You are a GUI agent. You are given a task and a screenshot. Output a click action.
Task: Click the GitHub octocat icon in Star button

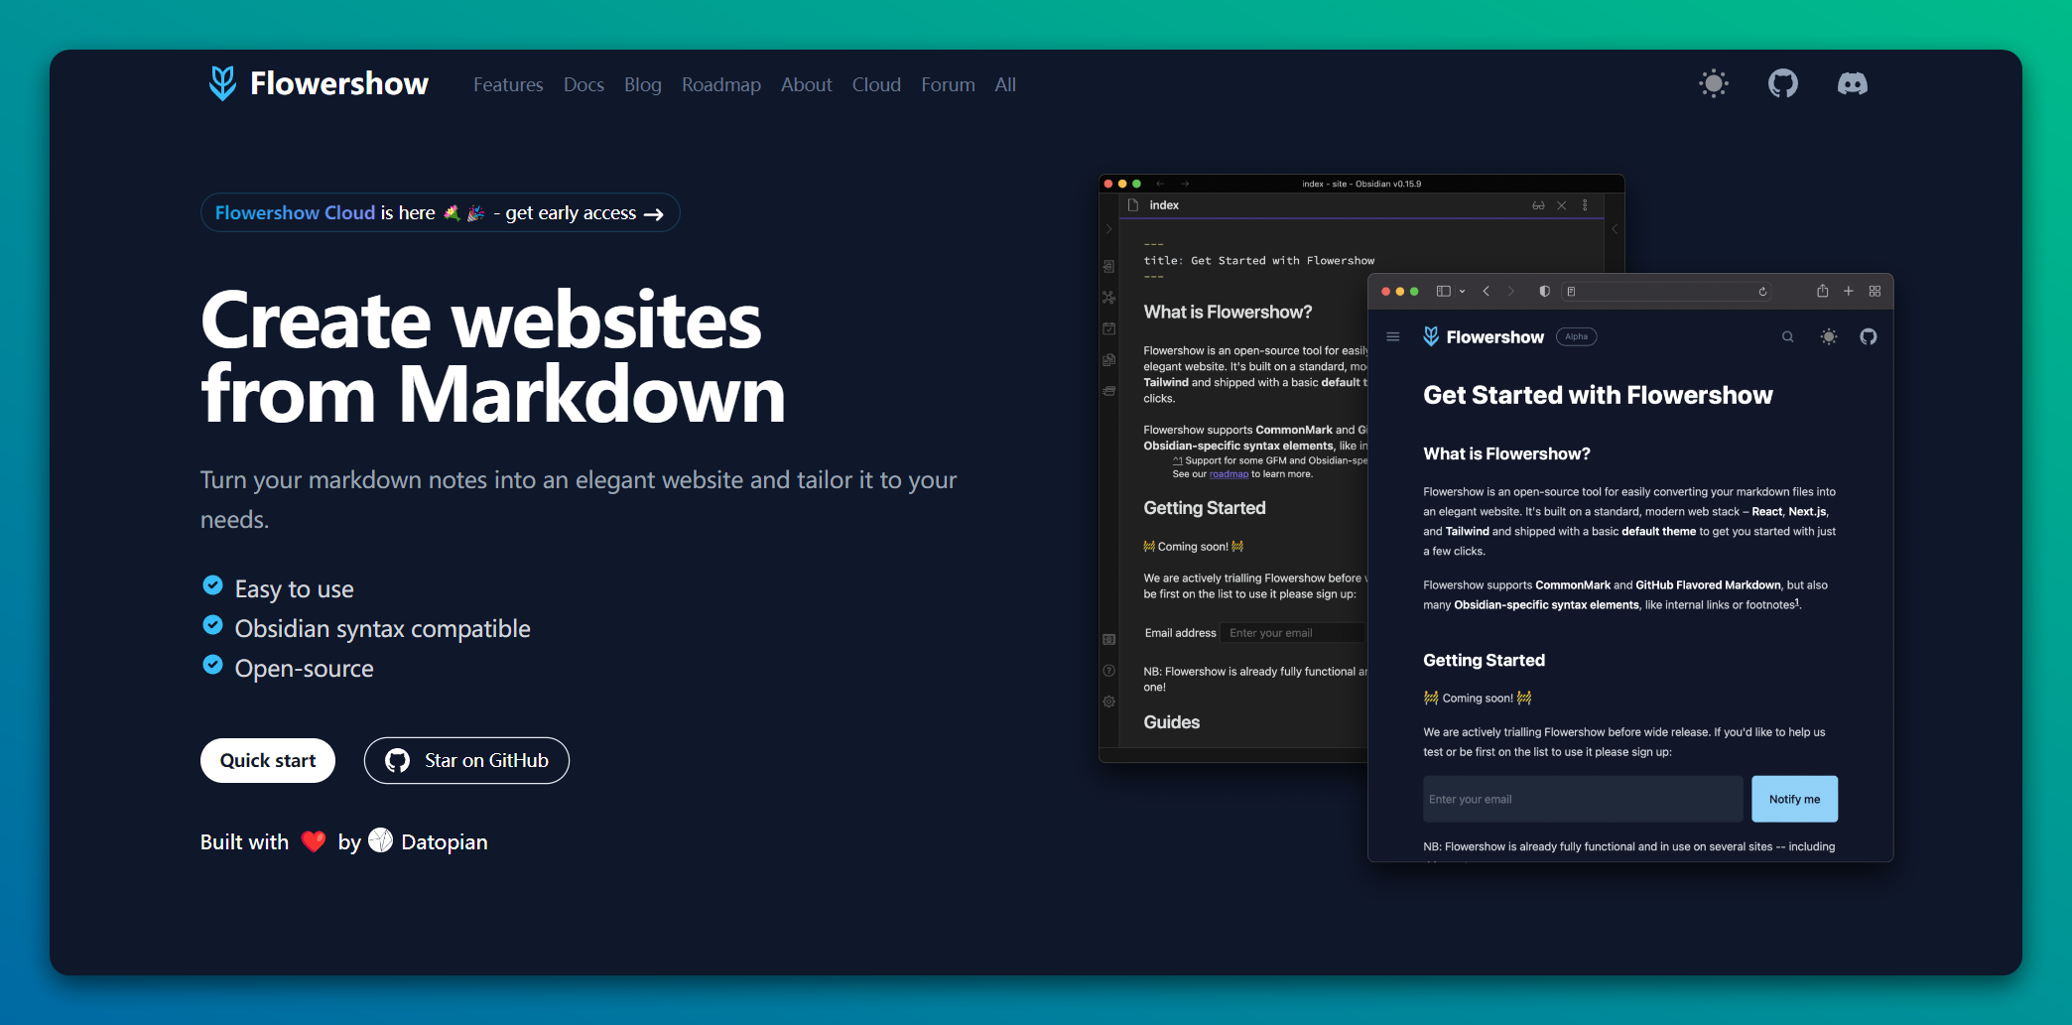pos(397,760)
